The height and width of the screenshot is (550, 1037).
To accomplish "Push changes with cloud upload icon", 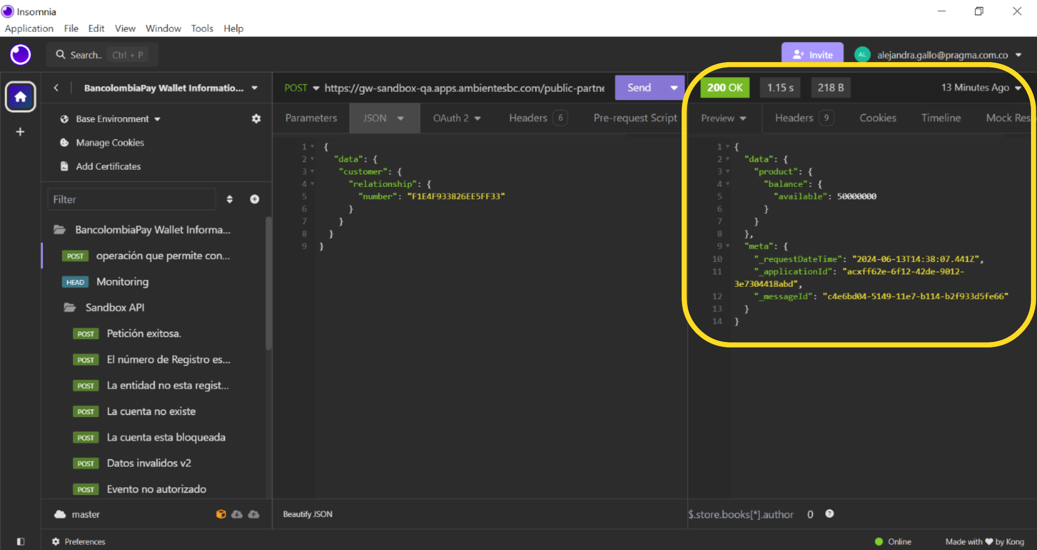I will (254, 514).
